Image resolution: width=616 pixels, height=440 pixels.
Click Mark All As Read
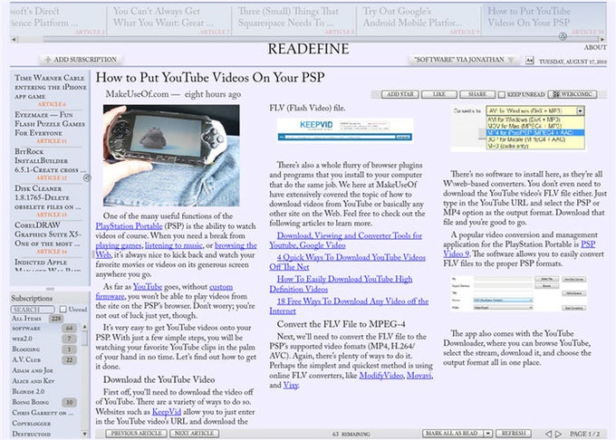[453, 434]
